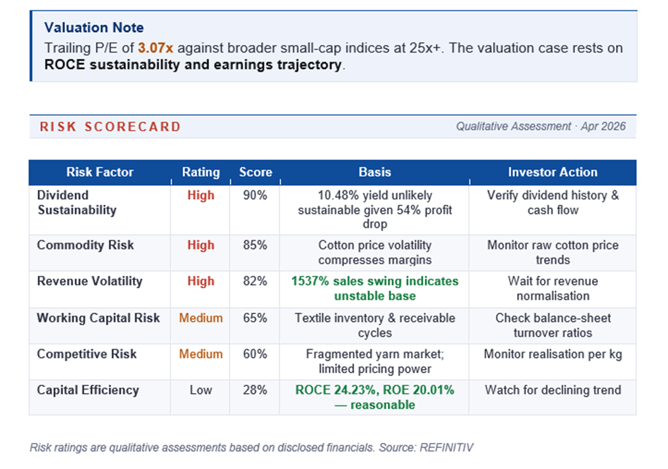Click the Capital Efficiency row label
Viewport: 668px width, 469px height.
point(88,390)
